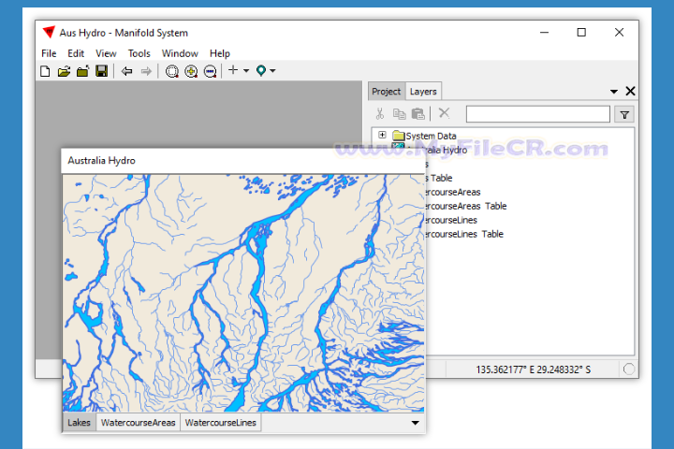Click the plus cursor mode icon
The width and height of the screenshot is (674, 449).
tap(233, 70)
